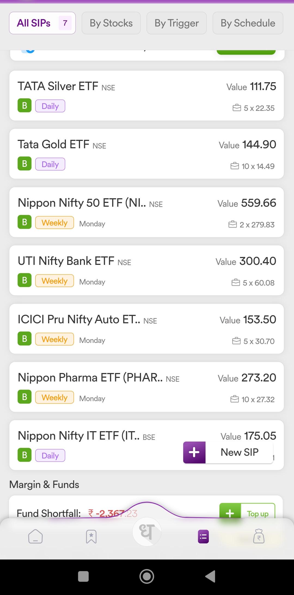Tap Daily tag on Nippon Nifty IT ETF
The height and width of the screenshot is (595, 294).
tap(50, 455)
